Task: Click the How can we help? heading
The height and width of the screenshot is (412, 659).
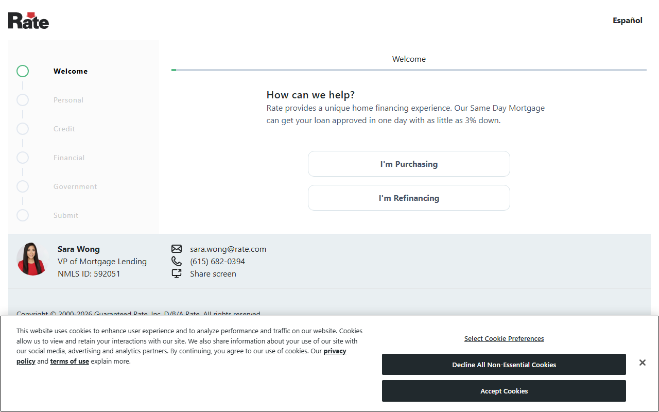Action: pyautogui.click(x=310, y=95)
